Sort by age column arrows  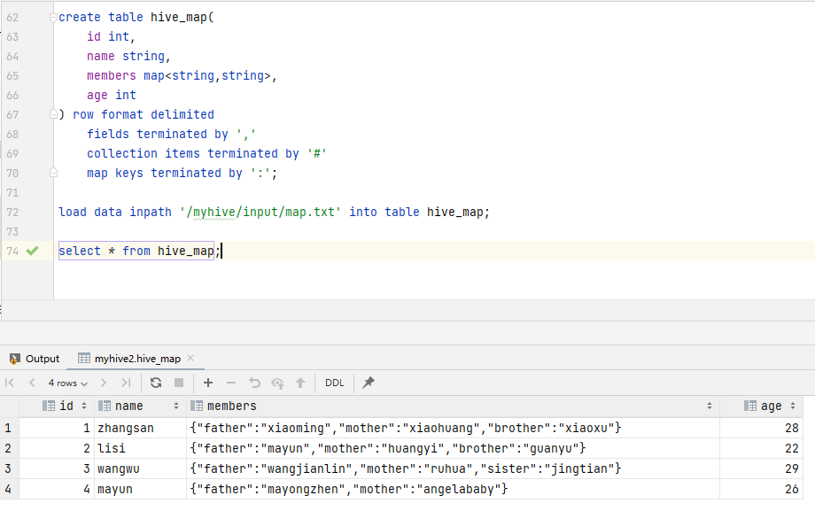(x=793, y=406)
